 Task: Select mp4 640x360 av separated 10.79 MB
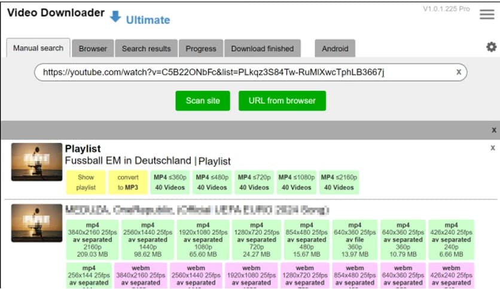(x=403, y=239)
